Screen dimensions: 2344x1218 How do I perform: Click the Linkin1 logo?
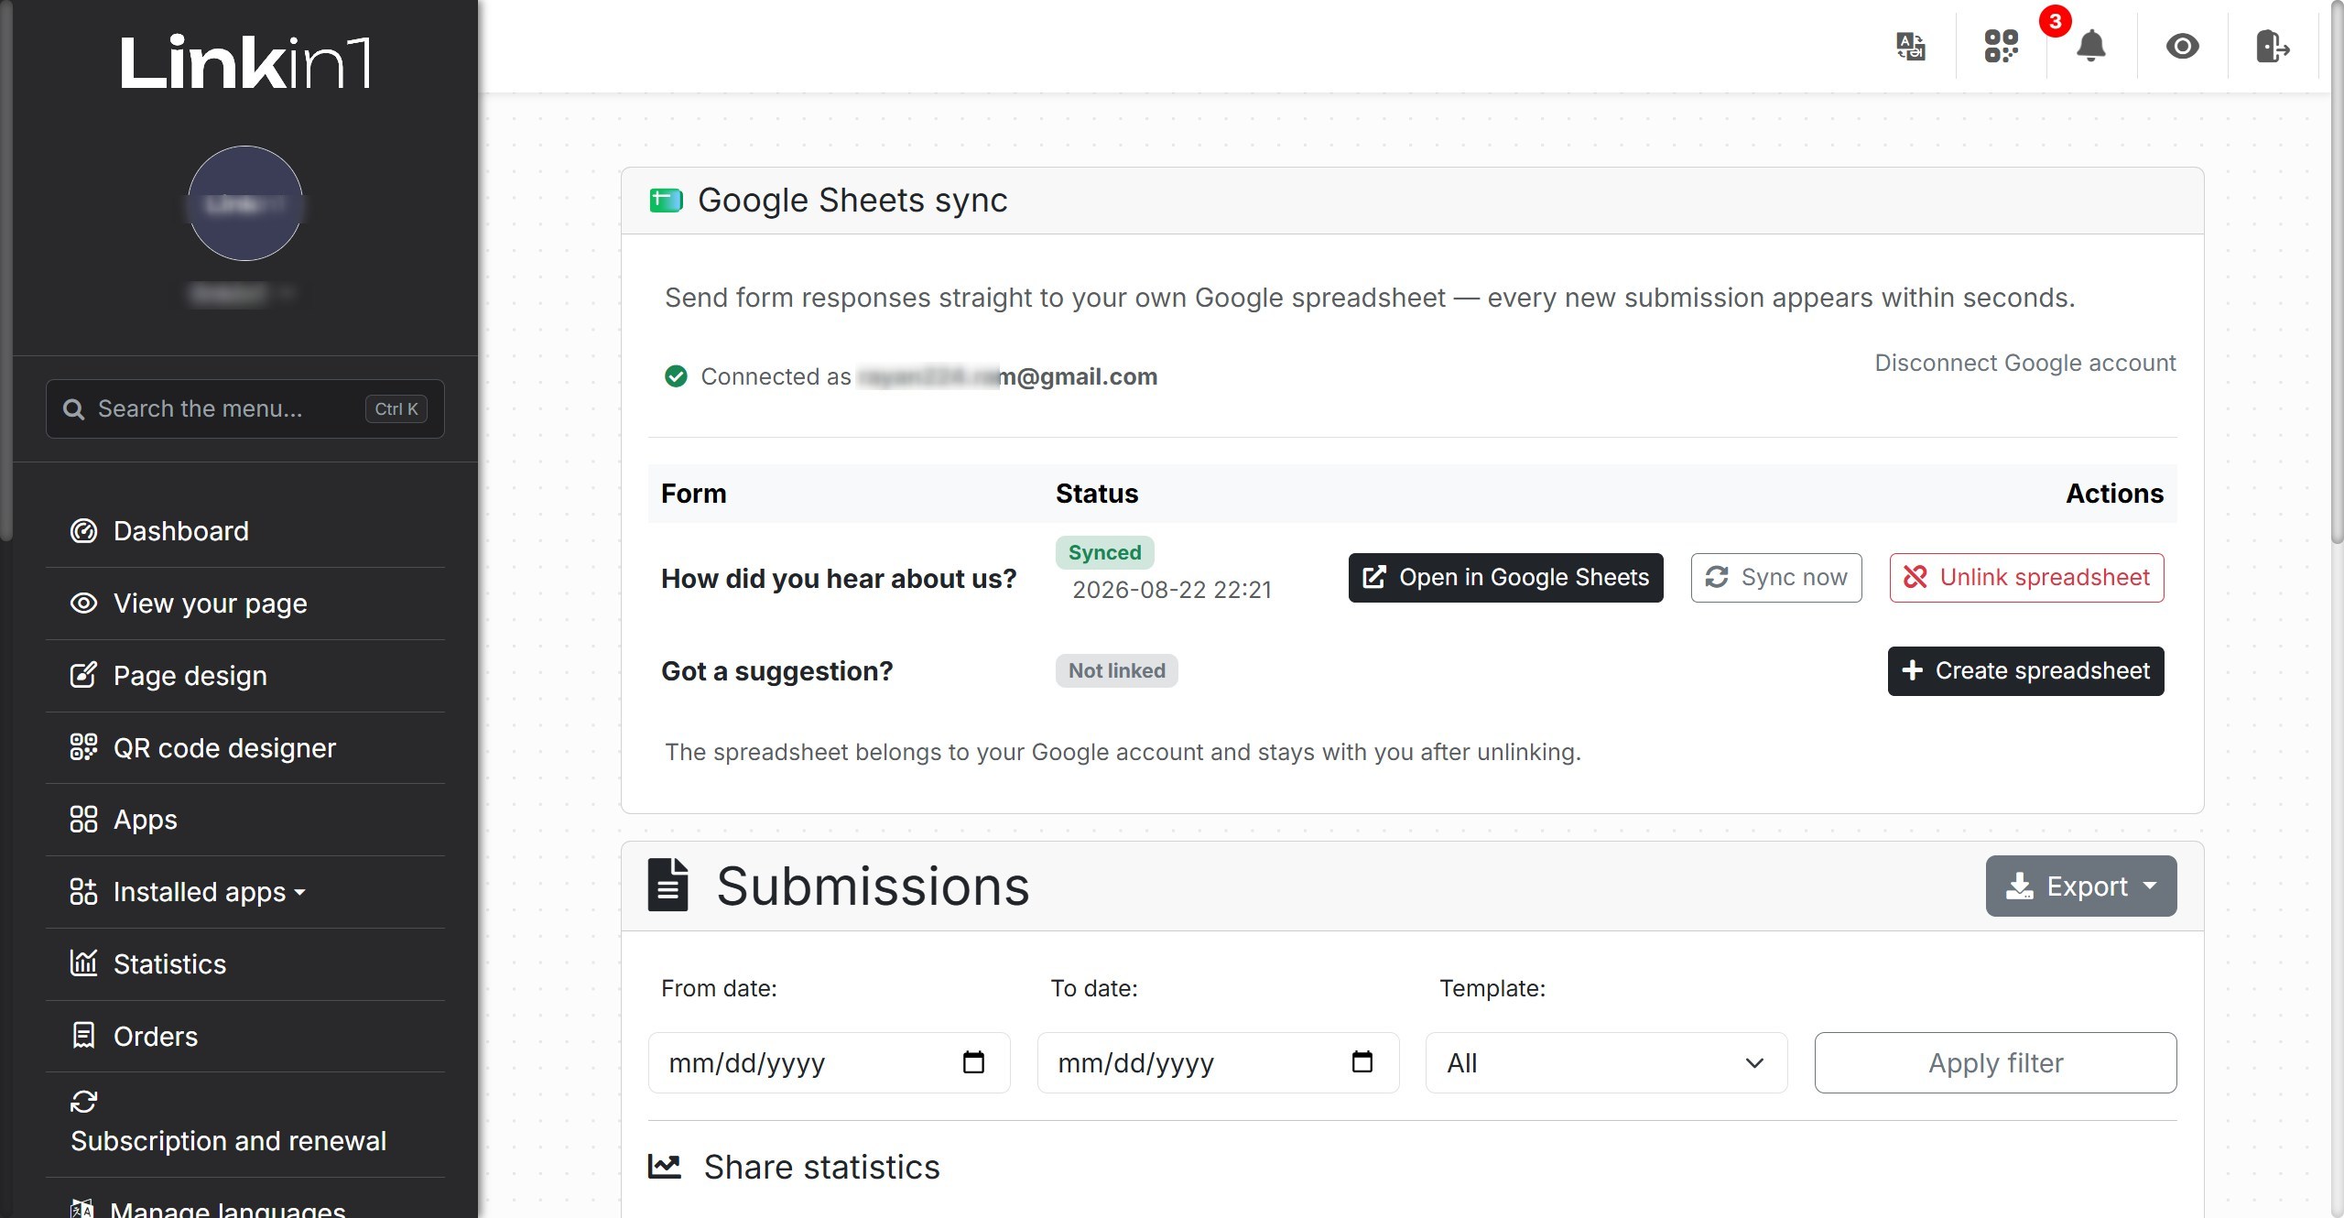point(245,62)
